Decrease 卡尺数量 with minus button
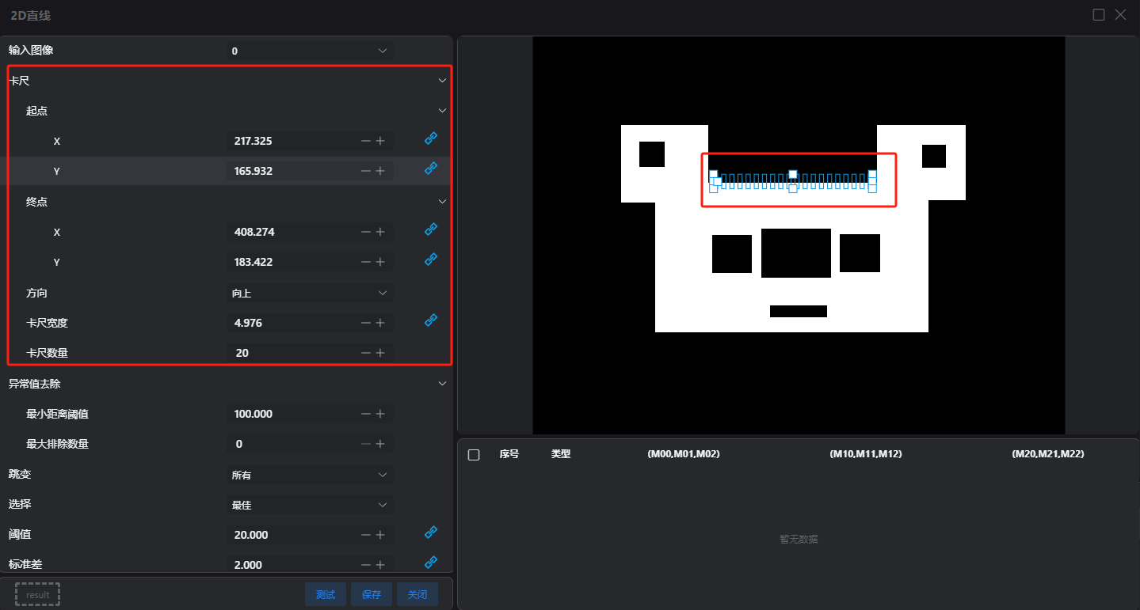The width and height of the screenshot is (1140, 610). [x=365, y=353]
